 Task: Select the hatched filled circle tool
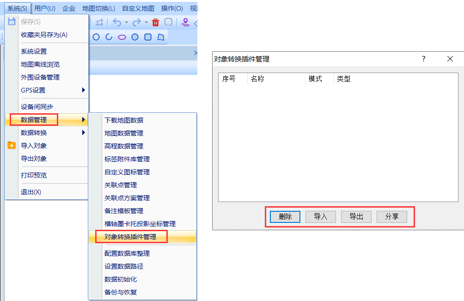click(135, 37)
